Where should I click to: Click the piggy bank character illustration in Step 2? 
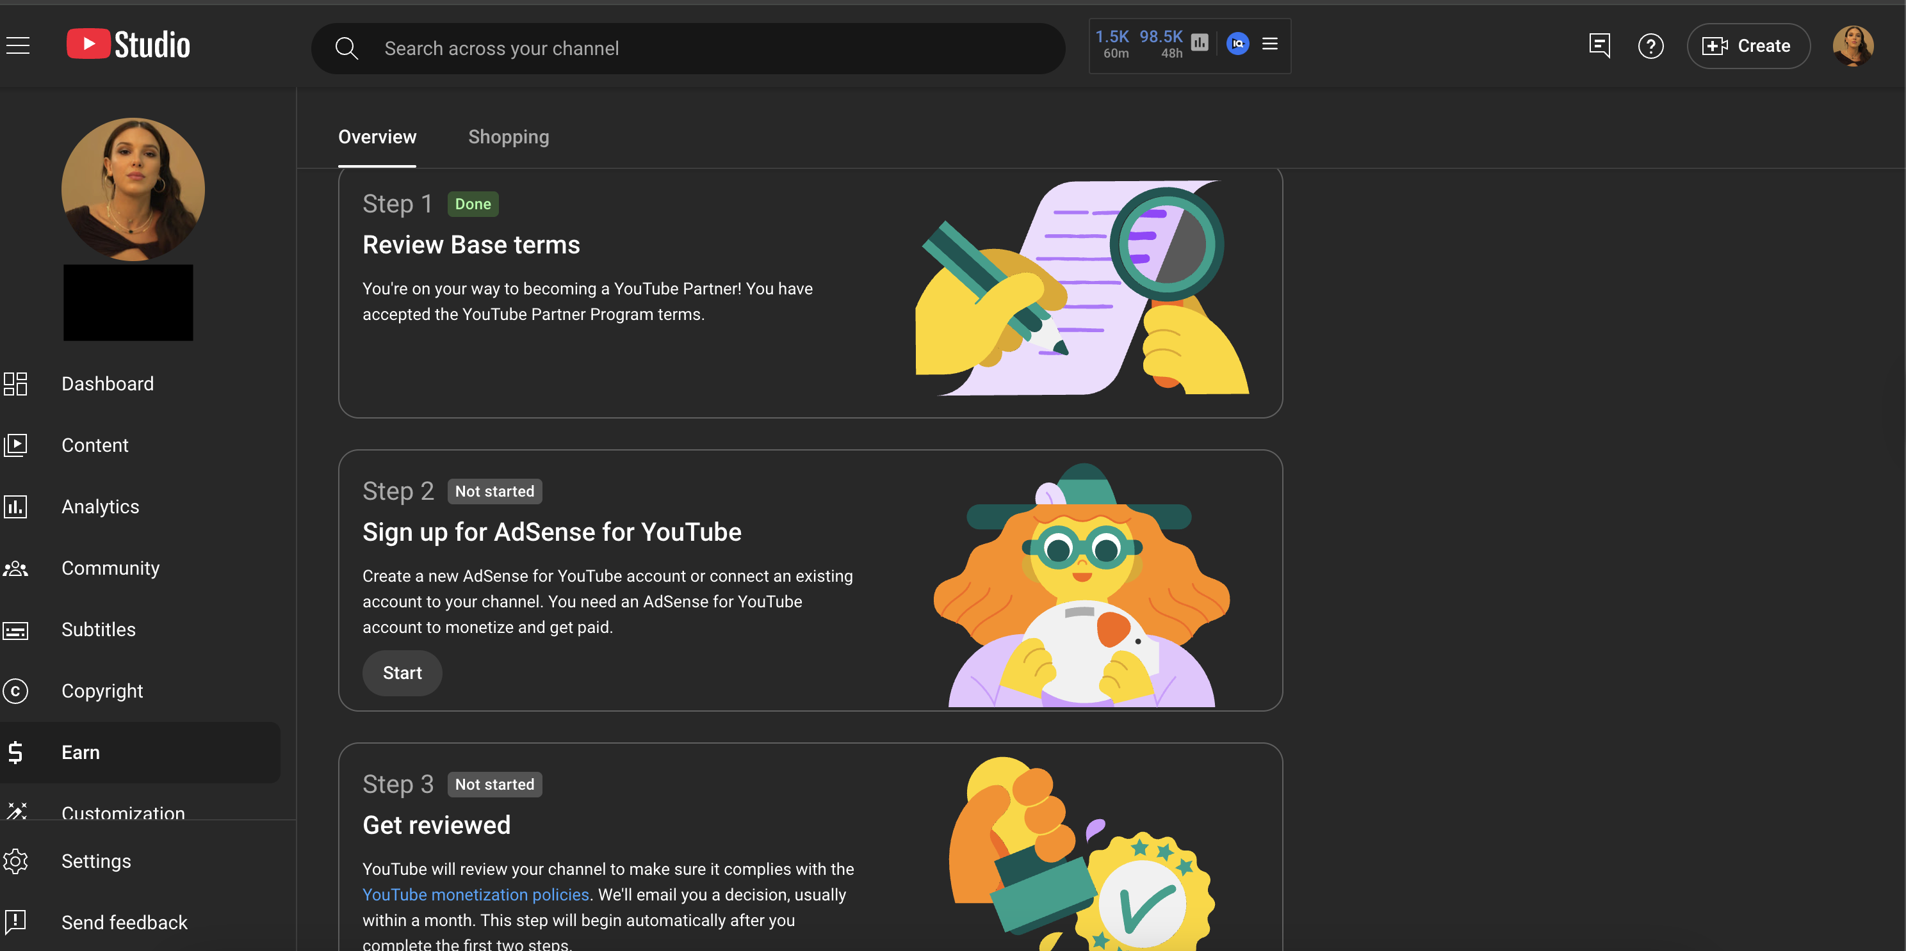[1082, 585]
